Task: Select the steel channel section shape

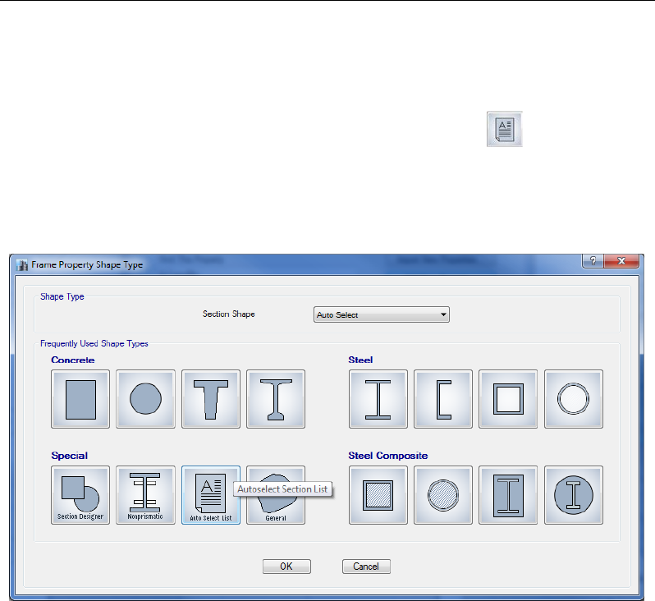Action: pos(443,399)
